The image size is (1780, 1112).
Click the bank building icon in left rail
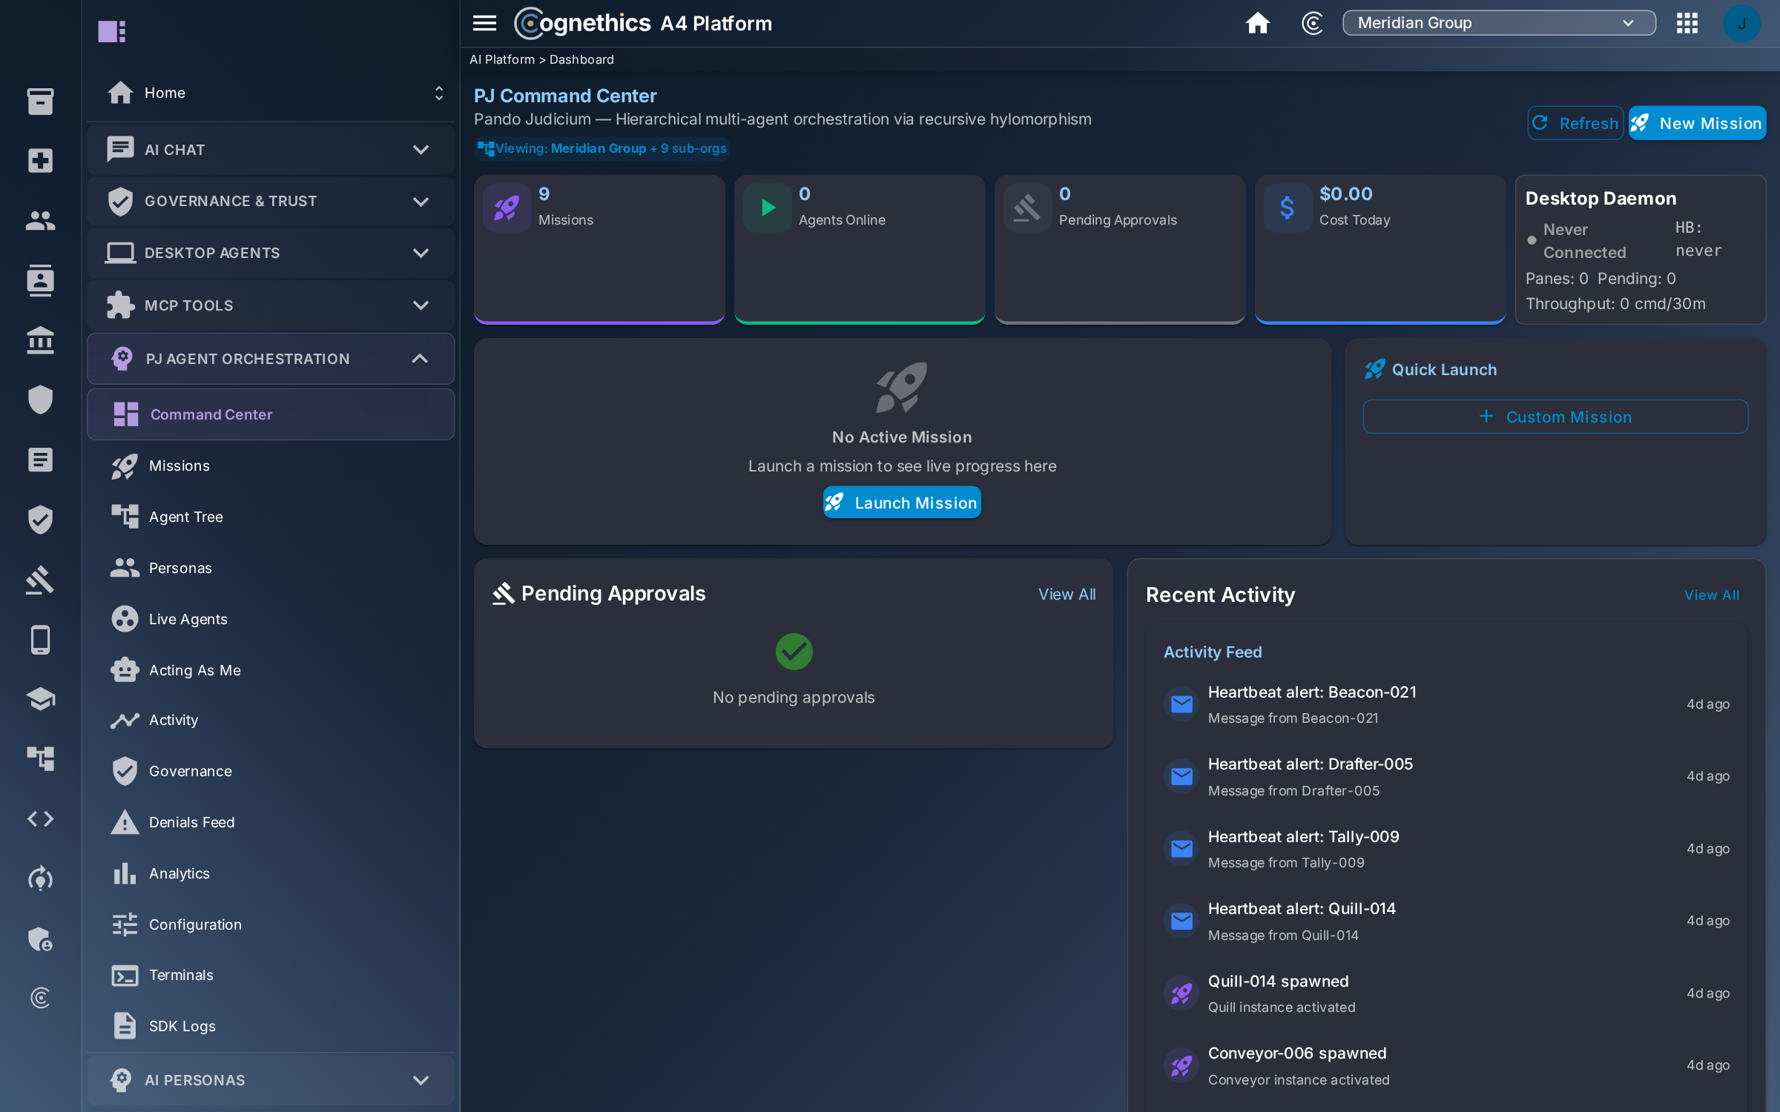[x=40, y=340]
